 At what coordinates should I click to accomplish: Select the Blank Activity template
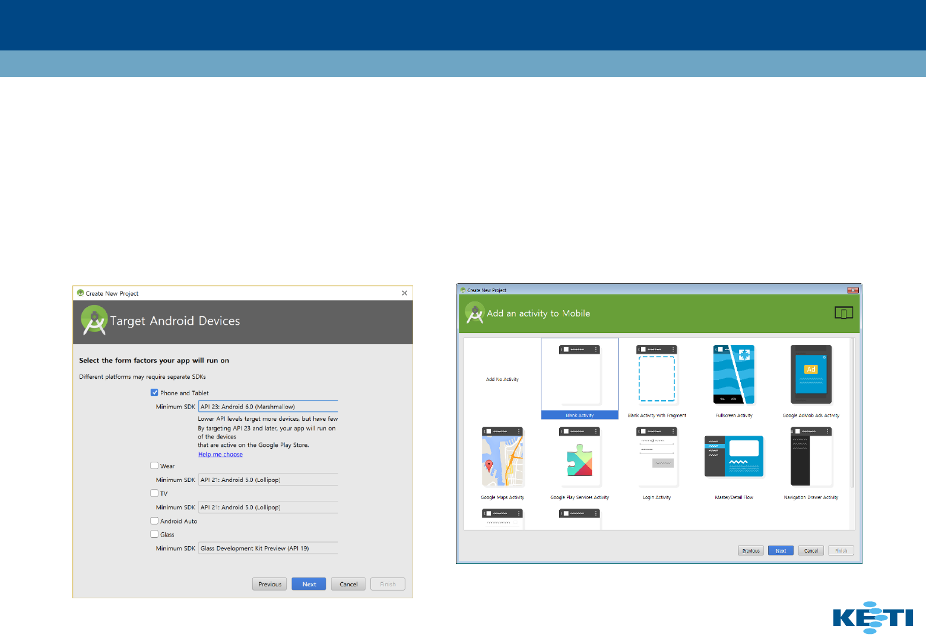[x=579, y=379]
